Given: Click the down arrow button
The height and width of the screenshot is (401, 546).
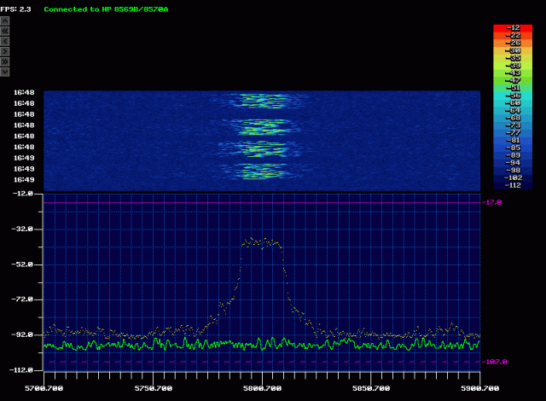Looking at the screenshot, I should pyautogui.click(x=5, y=72).
